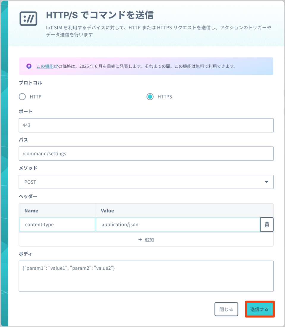Screen dimensions: 285x327
Task: Click 送信する to send the command
Action: point(259,309)
